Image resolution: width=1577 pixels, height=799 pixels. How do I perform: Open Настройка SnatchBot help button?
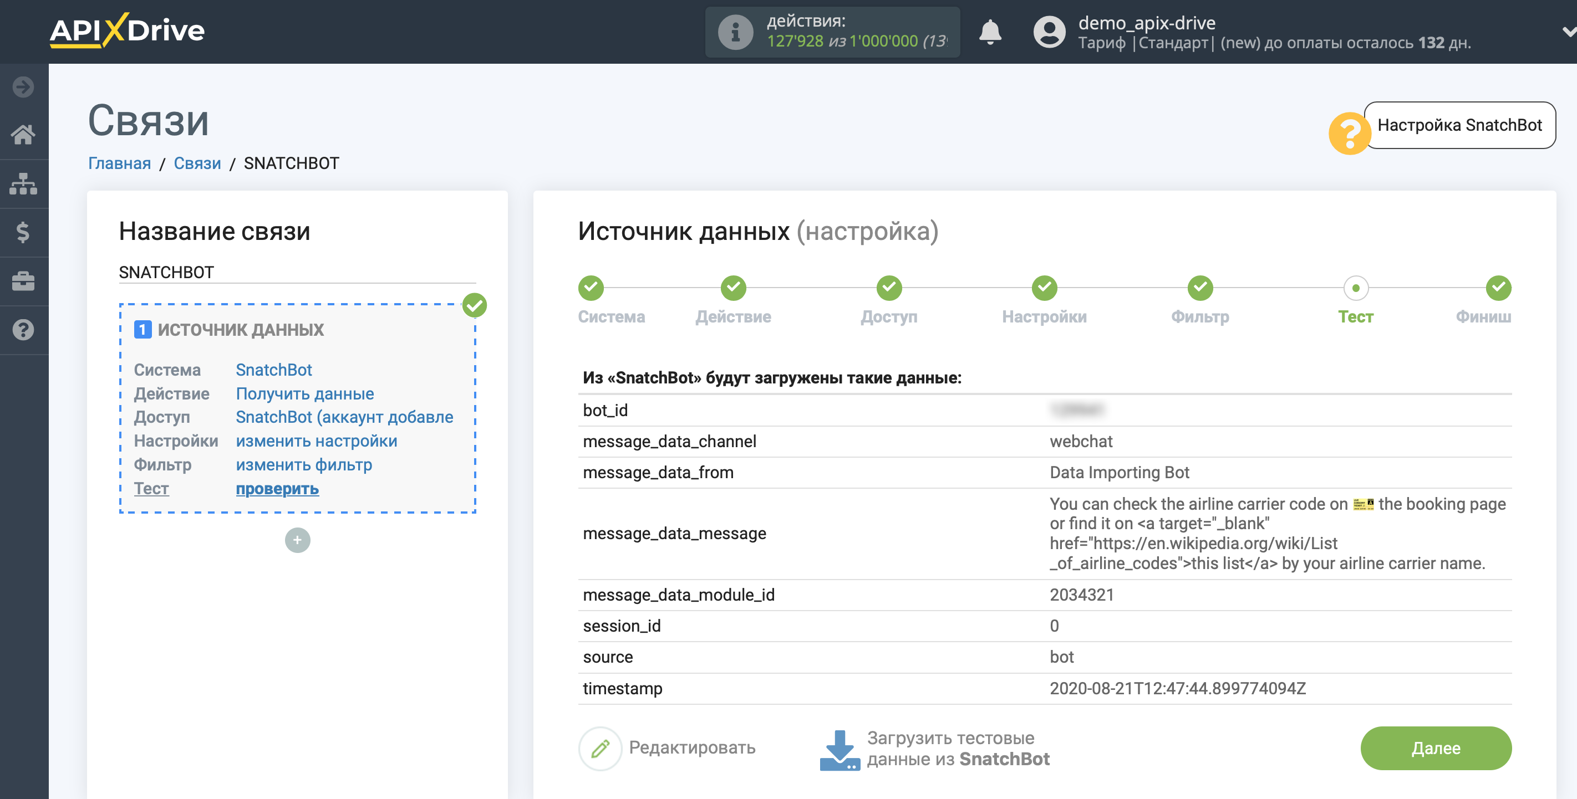pyautogui.click(x=1459, y=125)
